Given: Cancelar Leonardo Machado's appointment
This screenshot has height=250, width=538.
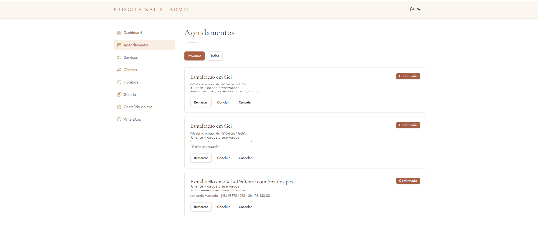Looking at the screenshot, I should (x=245, y=207).
